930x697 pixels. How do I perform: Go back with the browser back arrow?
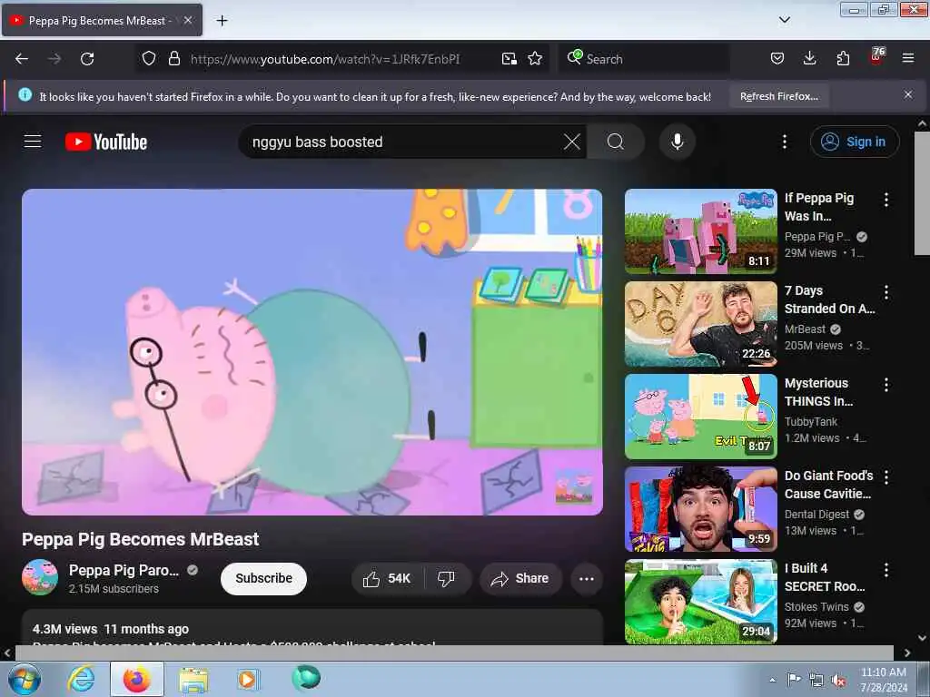pos(22,59)
